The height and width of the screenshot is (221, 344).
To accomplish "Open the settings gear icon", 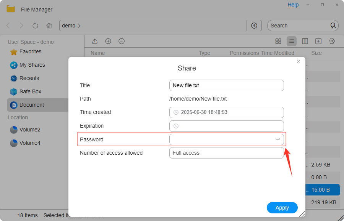I will (x=332, y=41).
